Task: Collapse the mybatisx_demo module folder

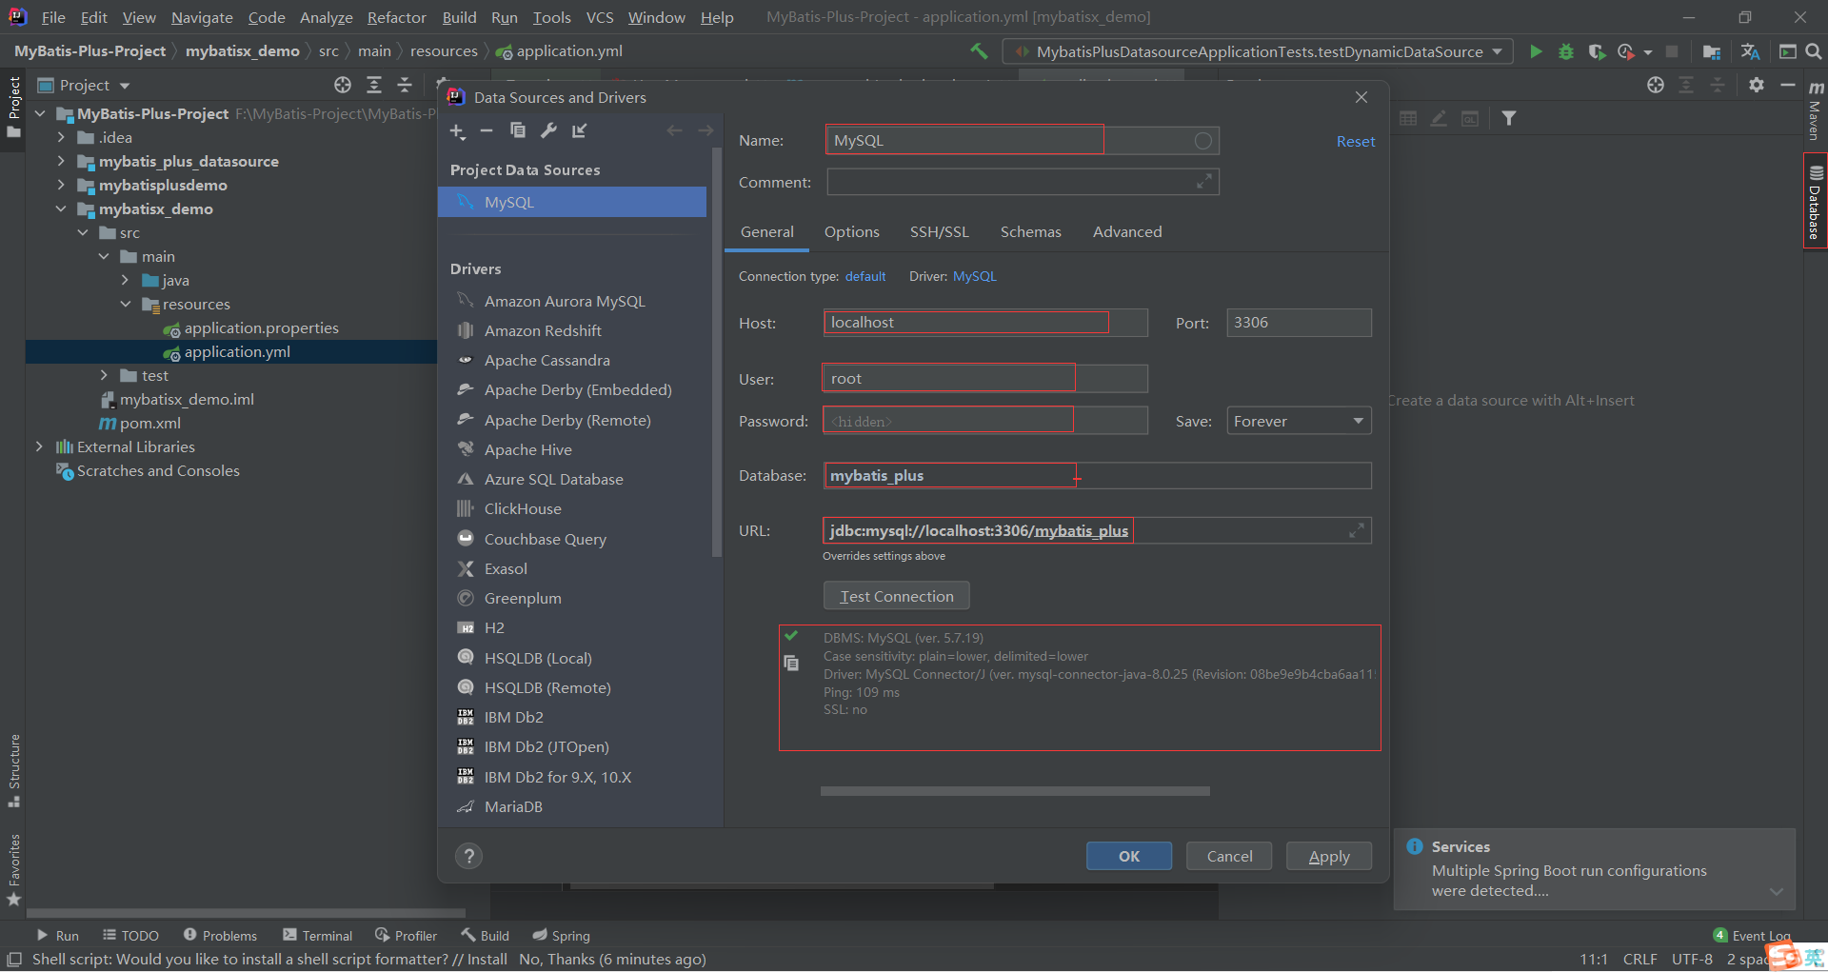Action: point(61,208)
